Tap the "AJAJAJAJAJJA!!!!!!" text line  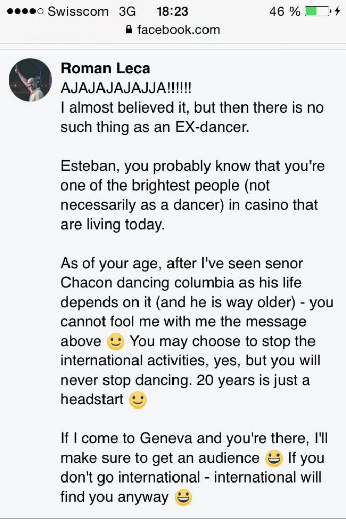[126, 88]
